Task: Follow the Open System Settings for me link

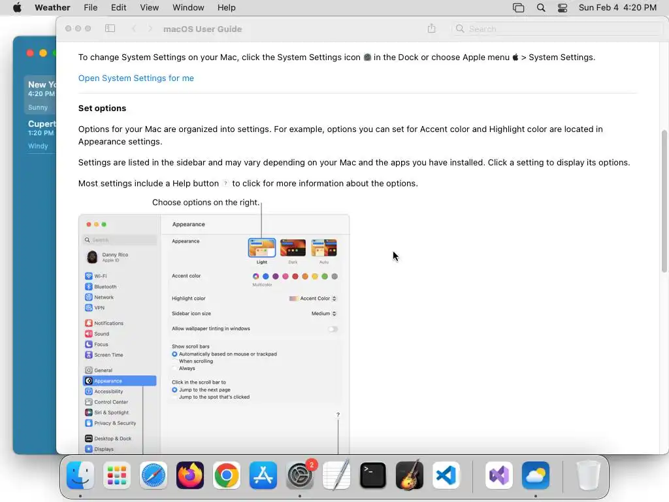Action: (x=136, y=78)
